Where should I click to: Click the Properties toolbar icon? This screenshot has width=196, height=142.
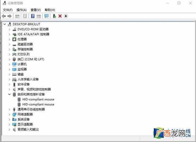click(x=25, y=16)
